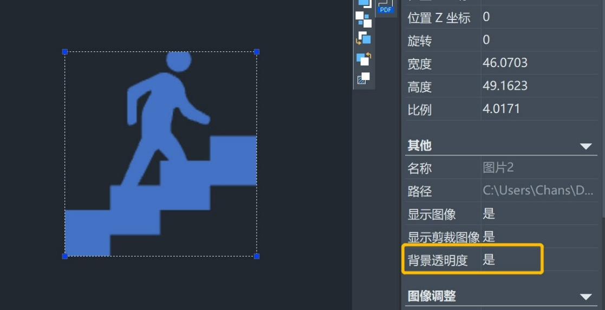Click the blue stair-climbing figure image
Image resolution: width=605 pixels, height=310 pixels.
point(160,154)
